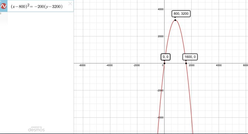Image resolution: width=248 pixels, height=134 pixels.
Task: Click the 4000 y-axis tick label
Action: click(161, 9)
